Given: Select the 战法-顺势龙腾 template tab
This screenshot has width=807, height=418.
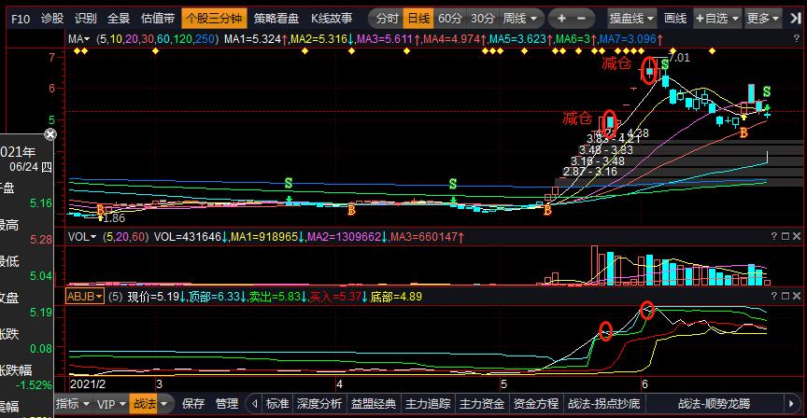Looking at the screenshot, I should tap(714, 404).
